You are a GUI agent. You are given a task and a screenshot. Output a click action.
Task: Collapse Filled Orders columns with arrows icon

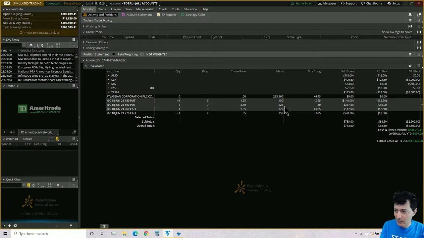click(419, 32)
